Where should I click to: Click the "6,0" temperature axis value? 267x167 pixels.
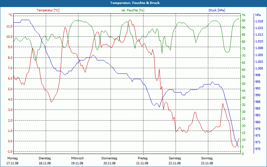coord(10,78)
